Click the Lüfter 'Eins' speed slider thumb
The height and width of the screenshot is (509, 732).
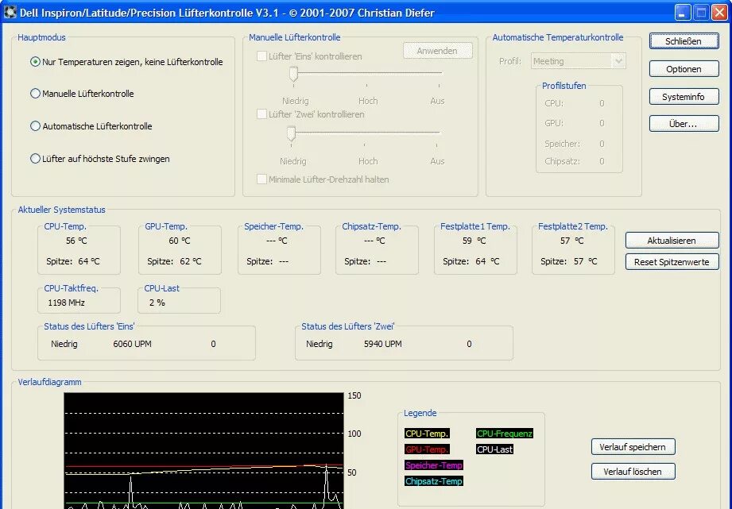click(x=293, y=74)
